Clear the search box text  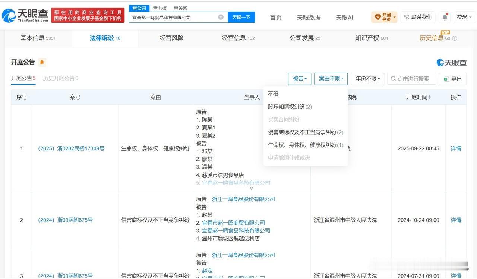point(221,17)
